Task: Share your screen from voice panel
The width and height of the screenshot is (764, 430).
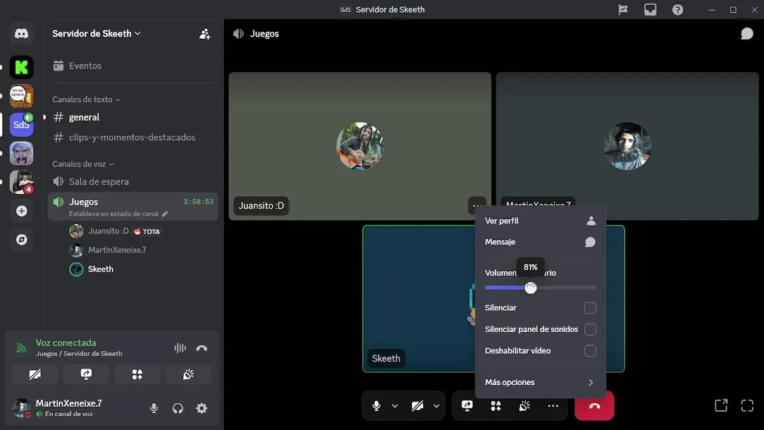Action: (x=86, y=374)
